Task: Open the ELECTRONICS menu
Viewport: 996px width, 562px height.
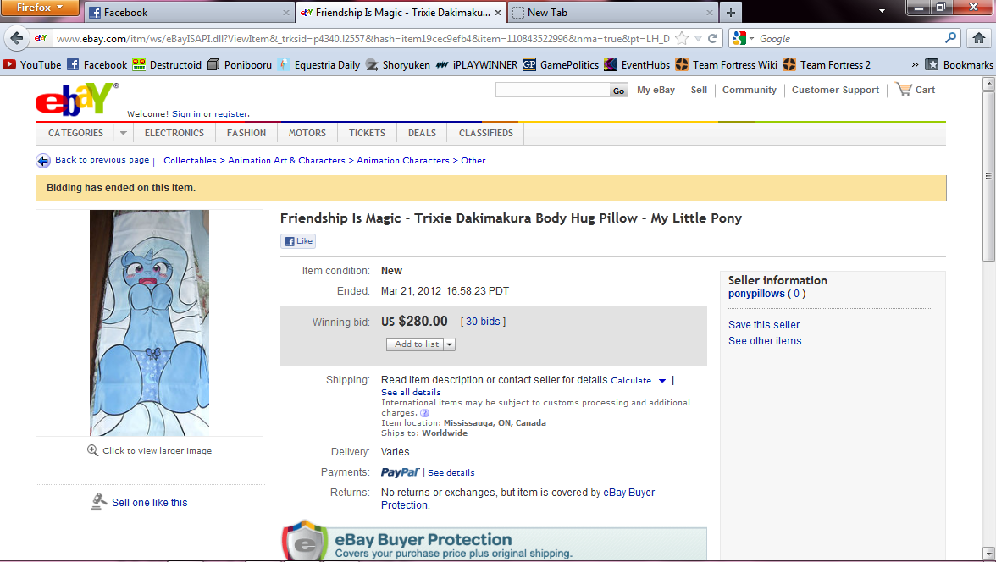Action: 174,134
